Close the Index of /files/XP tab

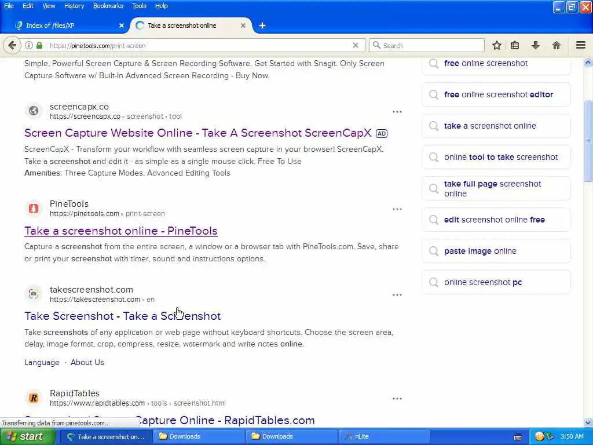[x=122, y=25]
